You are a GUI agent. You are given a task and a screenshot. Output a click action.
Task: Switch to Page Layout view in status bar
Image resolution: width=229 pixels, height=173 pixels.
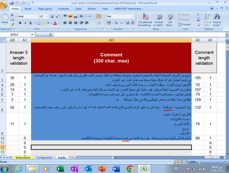(182, 162)
